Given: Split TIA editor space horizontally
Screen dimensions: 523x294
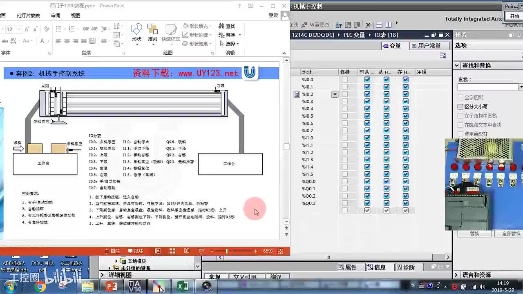Looking at the screenshot, I should point(379,25).
